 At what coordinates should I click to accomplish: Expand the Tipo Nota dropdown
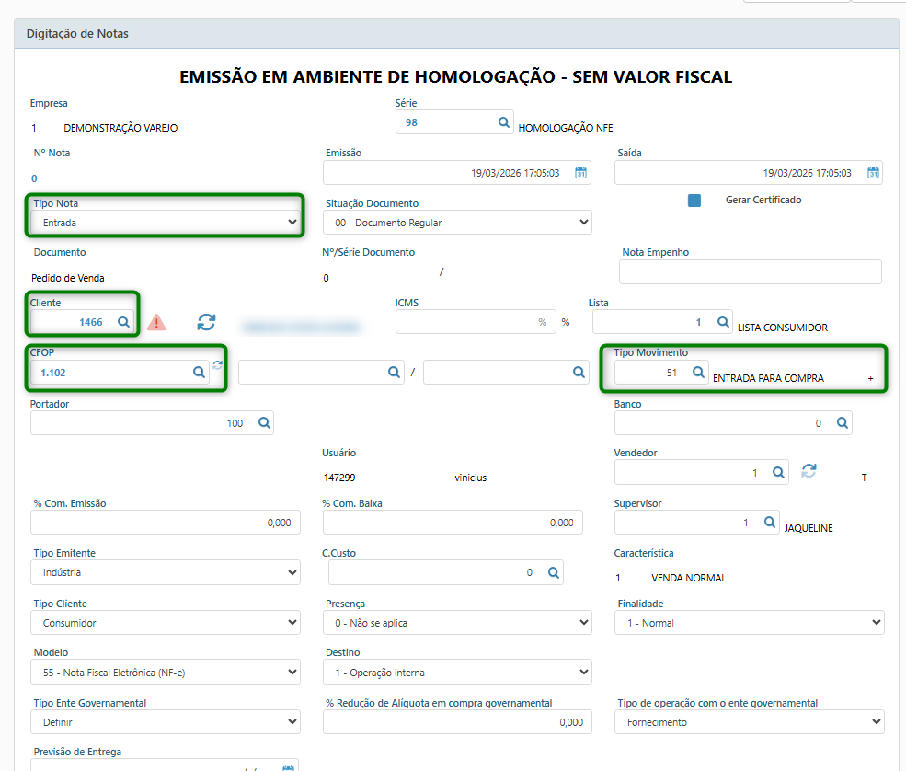[166, 222]
